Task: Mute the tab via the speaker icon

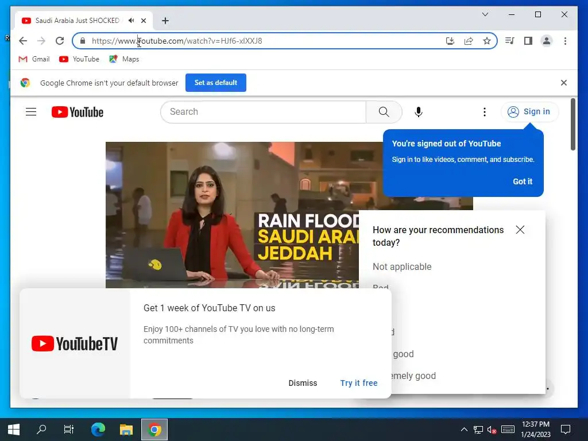Action: (x=131, y=21)
